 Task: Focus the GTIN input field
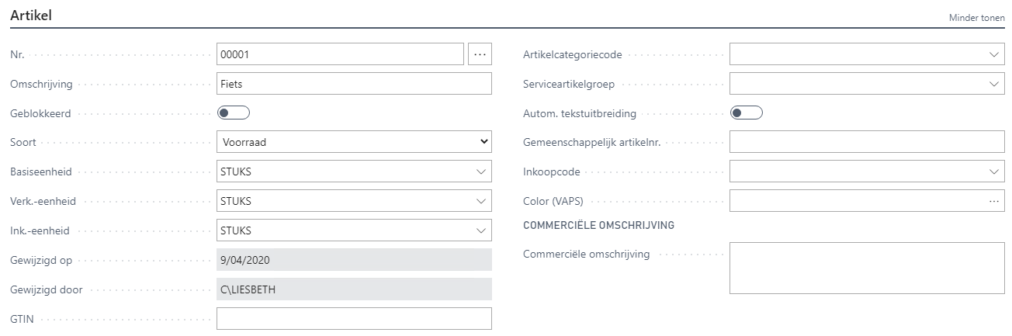pos(354,318)
